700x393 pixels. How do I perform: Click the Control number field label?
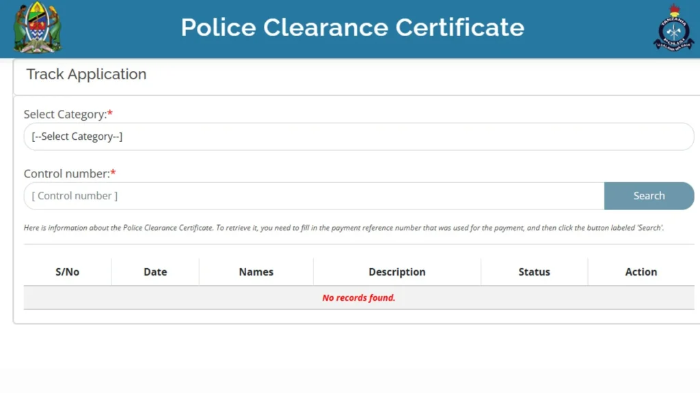point(66,173)
